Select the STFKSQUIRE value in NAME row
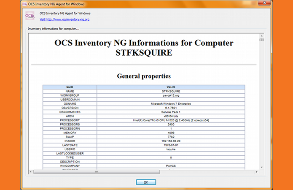The height and width of the screenshot is (190, 293). [x=171, y=91]
